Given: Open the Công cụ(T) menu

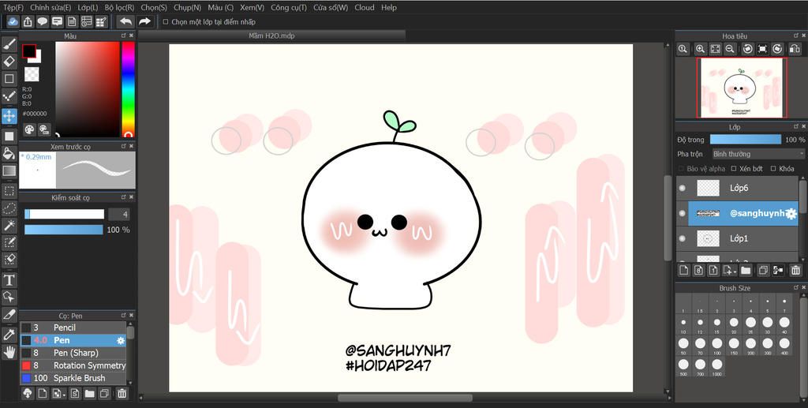Looking at the screenshot, I should point(289,7).
